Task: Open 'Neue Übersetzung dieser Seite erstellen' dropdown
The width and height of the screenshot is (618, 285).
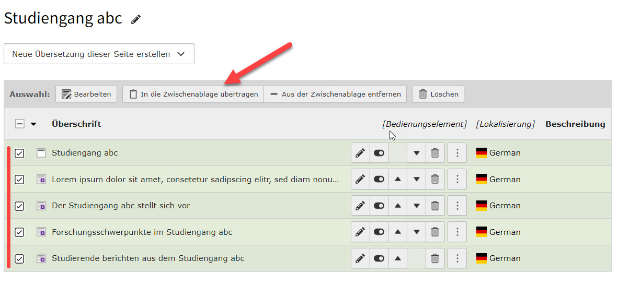Action: (99, 54)
